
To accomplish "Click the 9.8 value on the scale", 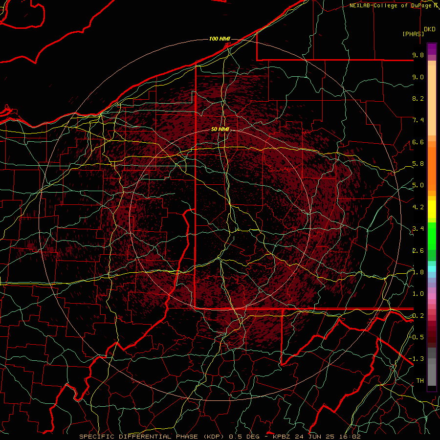I will 418,55.
